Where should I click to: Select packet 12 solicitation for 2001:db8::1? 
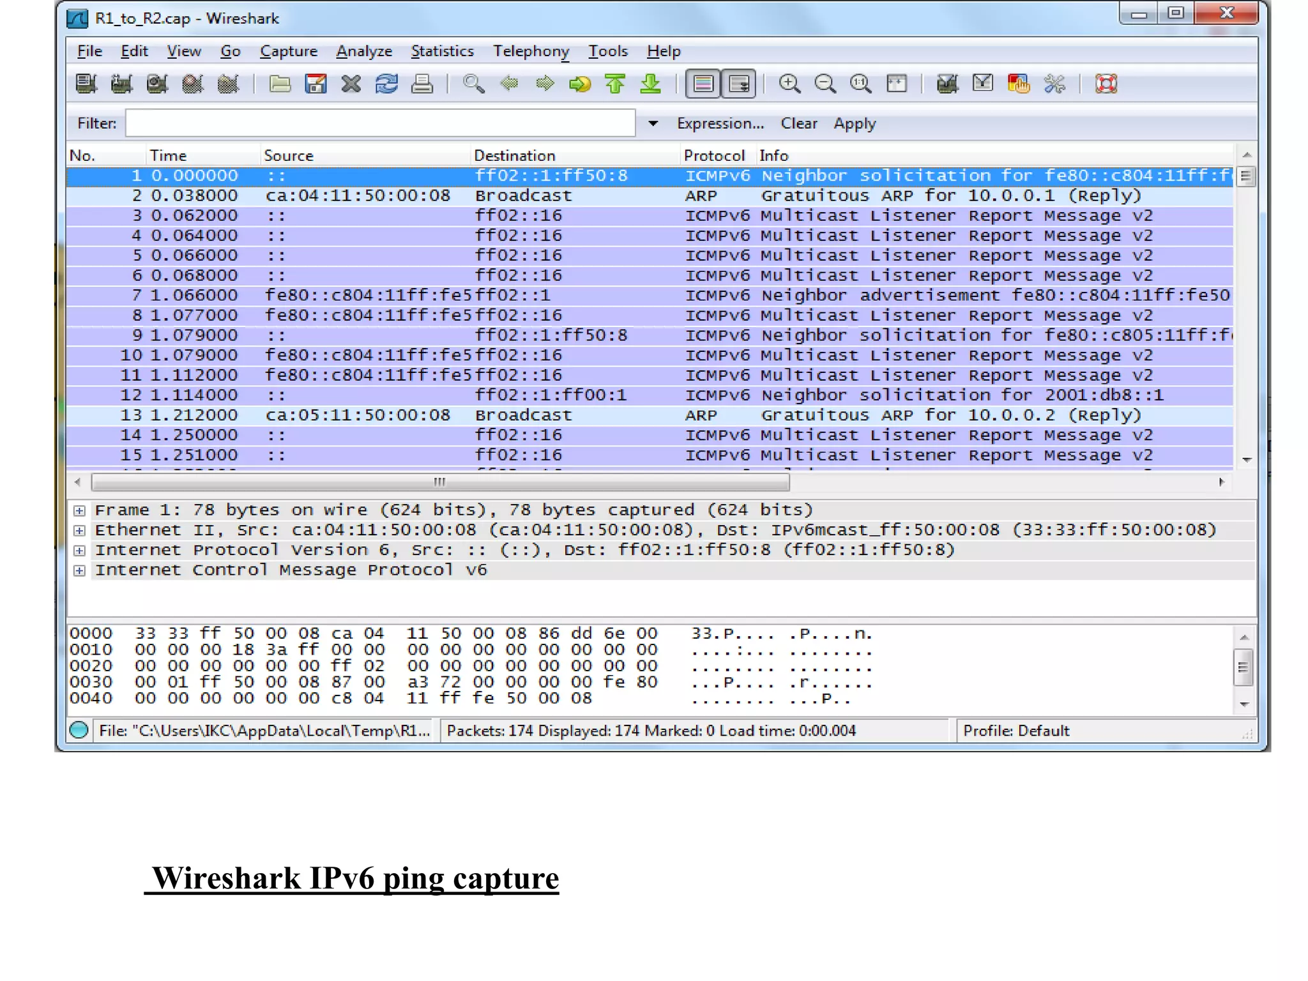tap(650, 395)
